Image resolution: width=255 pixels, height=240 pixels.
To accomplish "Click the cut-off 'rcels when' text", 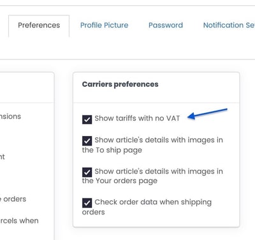I will tap(19, 221).
